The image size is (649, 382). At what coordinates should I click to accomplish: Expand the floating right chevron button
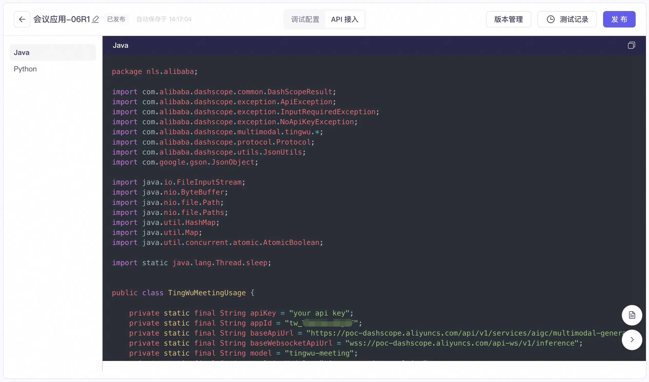632,340
